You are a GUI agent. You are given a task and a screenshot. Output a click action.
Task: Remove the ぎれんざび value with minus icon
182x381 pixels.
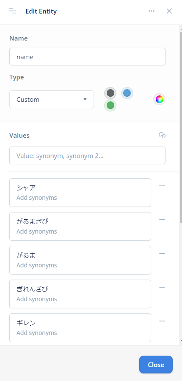(x=162, y=287)
